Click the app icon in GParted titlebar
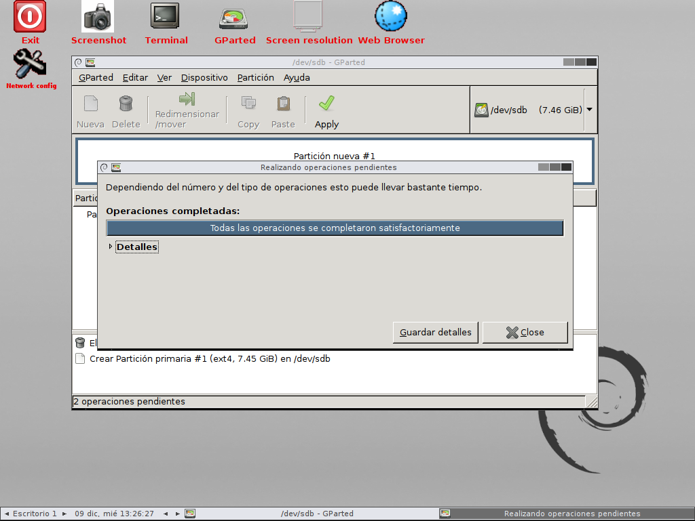This screenshot has width=695, height=521. coord(90,62)
